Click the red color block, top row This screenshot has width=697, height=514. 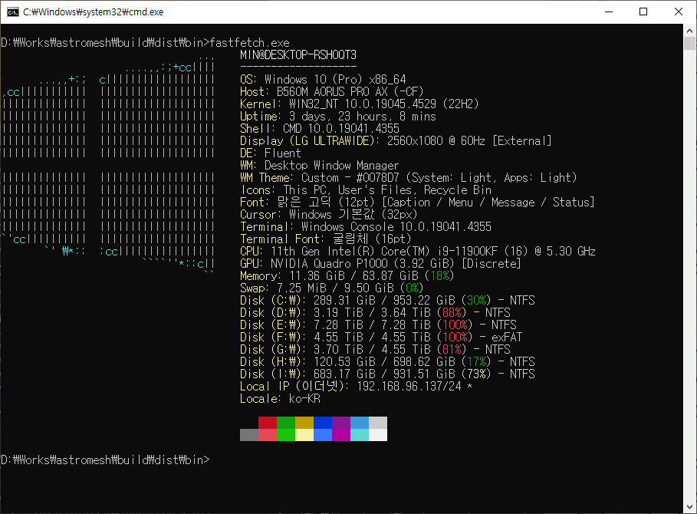click(x=268, y=423)
